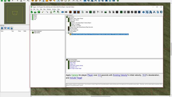Click the Cut scissors icon
172x97 pixels.
pos(51,12)
